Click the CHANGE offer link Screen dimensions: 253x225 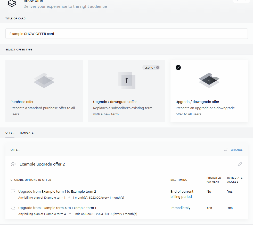coord(236,150)
